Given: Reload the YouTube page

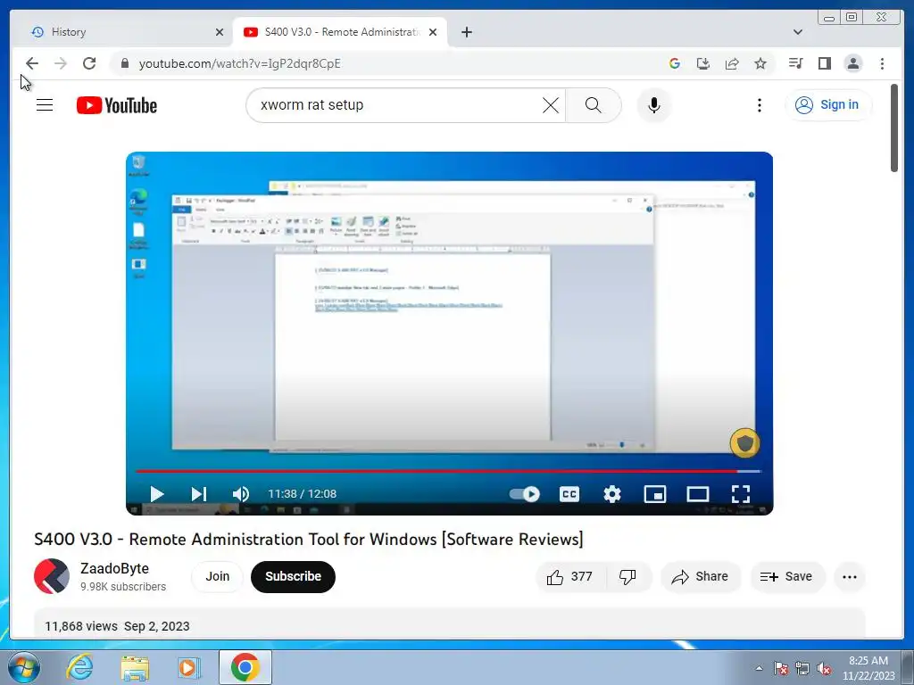Looking at the screenshot, I should click(89, 63).
